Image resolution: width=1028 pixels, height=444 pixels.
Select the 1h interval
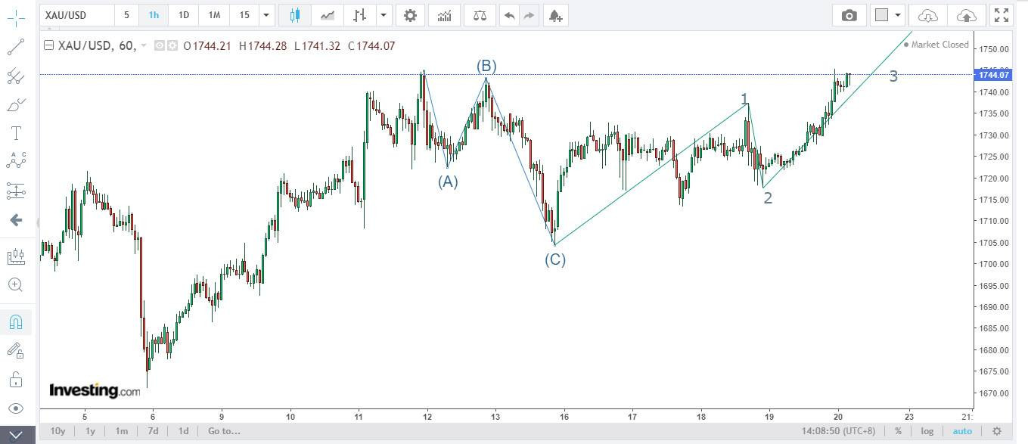pos(154,15)
